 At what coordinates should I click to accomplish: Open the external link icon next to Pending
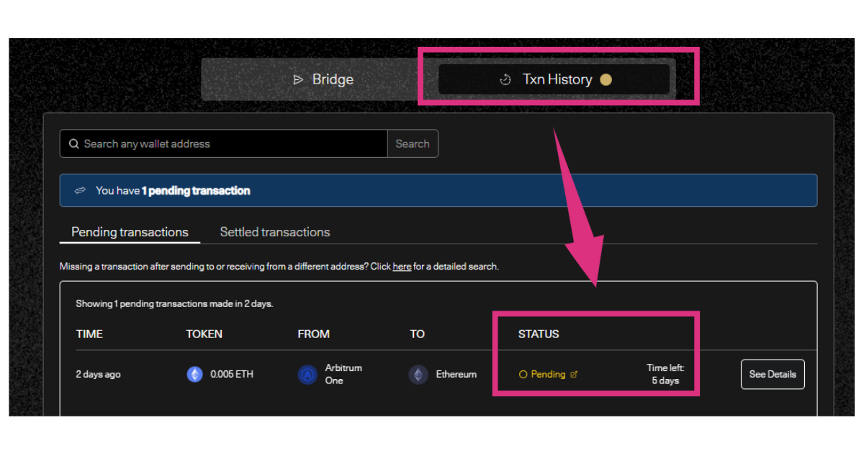[574, 375]
